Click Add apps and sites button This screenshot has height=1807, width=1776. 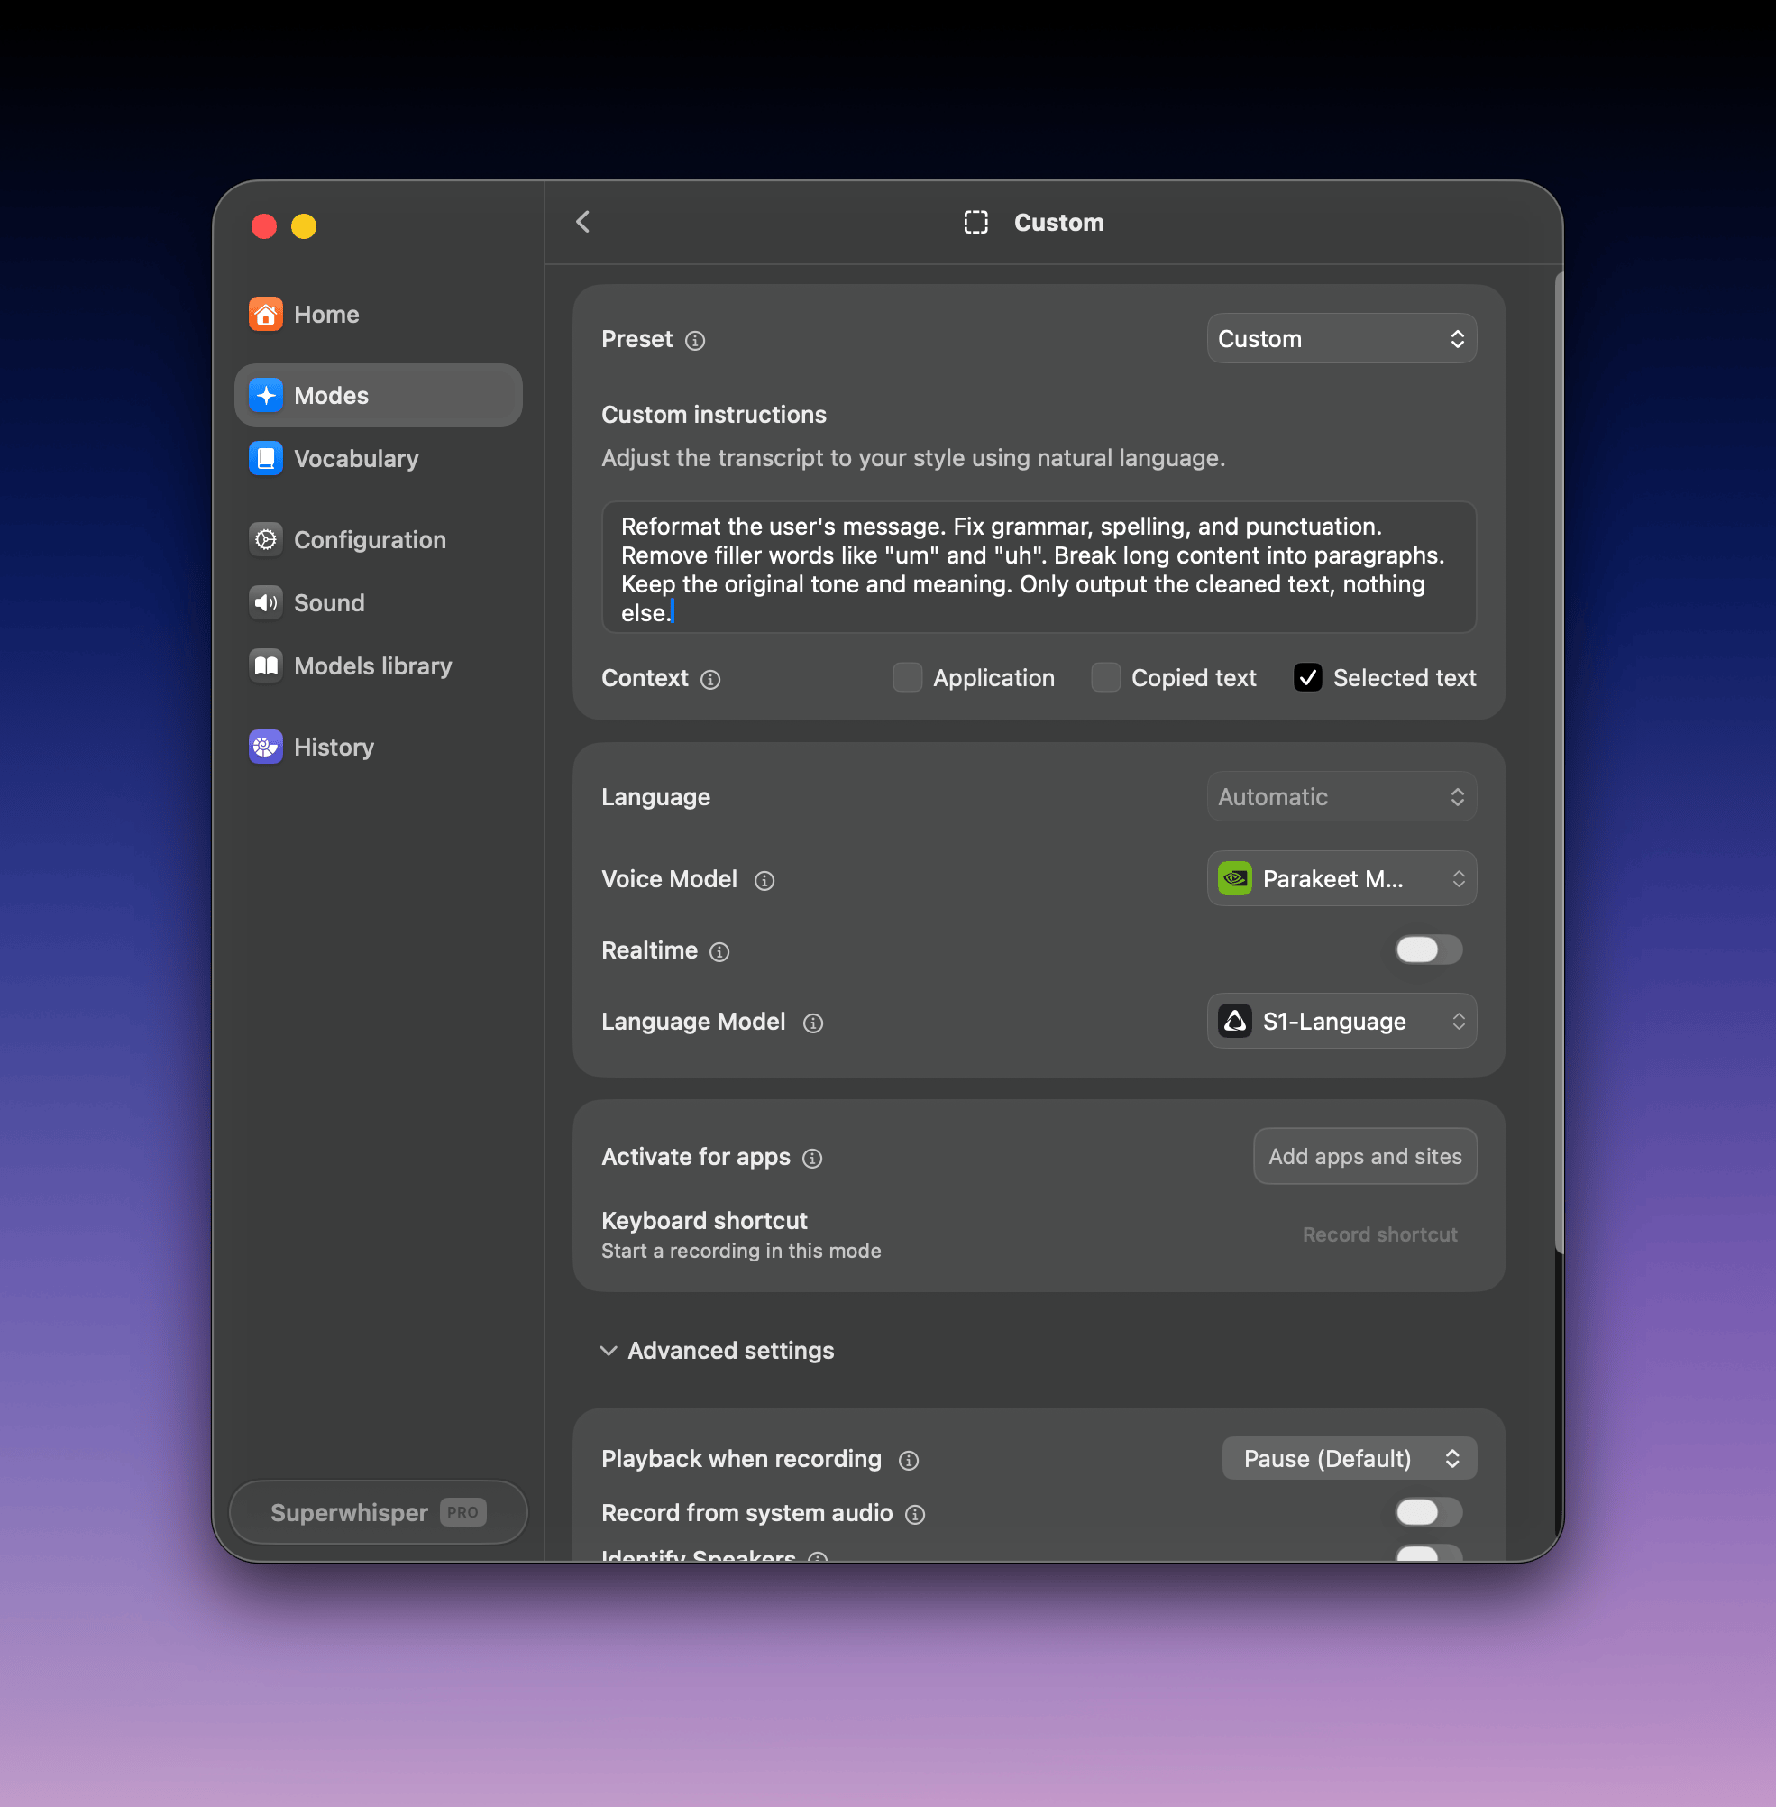pyautogui.click(x=1365, y=1157)
